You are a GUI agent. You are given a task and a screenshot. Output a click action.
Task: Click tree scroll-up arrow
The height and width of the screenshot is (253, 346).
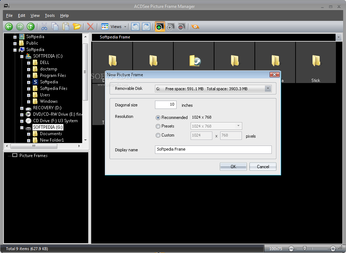click(x=85, y=37)
